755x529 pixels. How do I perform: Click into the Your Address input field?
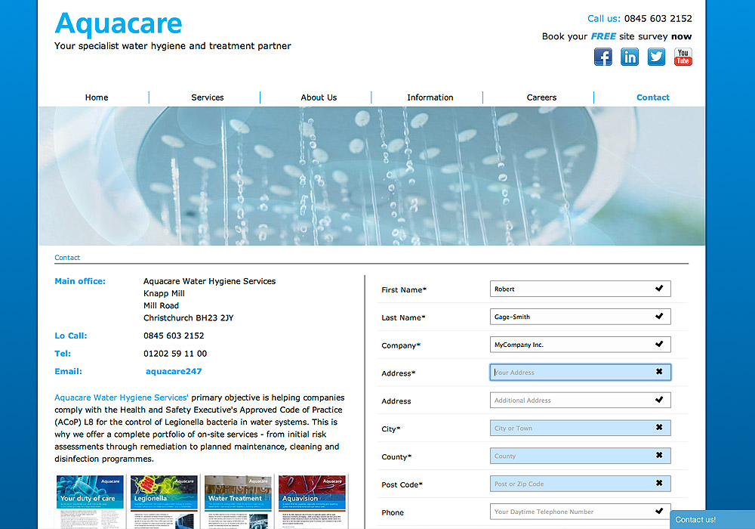pyautogui.click(x=580, y=372)
